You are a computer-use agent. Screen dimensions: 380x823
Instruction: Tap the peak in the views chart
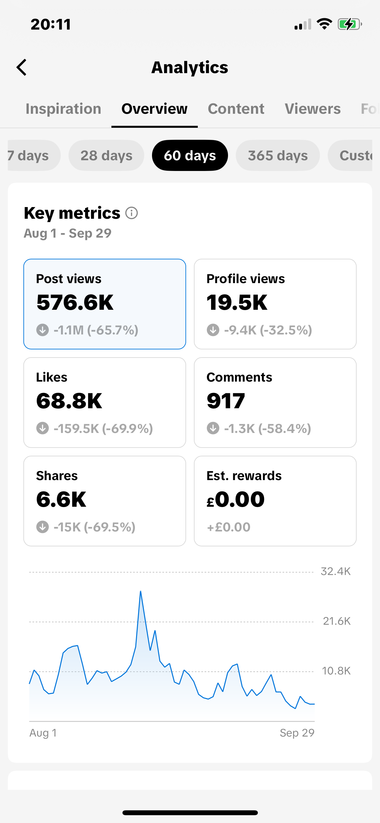coord(141,592)
